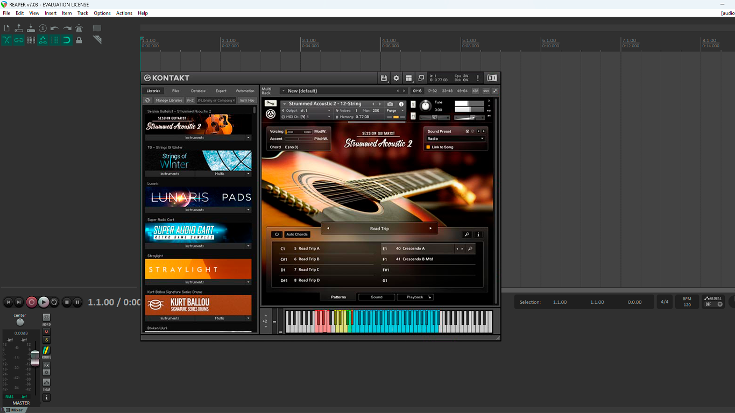This screenshot has height=413, width=735.
Task: Toggle ripple editing grid icon
Action: click(31, 40)
